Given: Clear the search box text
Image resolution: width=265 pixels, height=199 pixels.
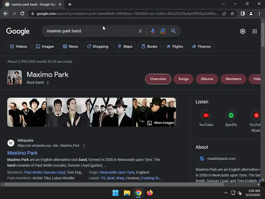Looking at the screenshot, I should point(140,31).
